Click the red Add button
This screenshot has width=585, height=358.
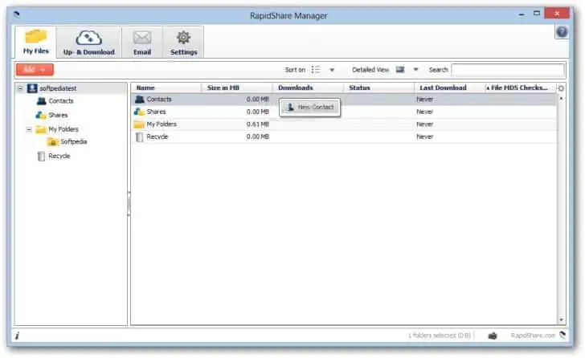[x=35, y=70]
